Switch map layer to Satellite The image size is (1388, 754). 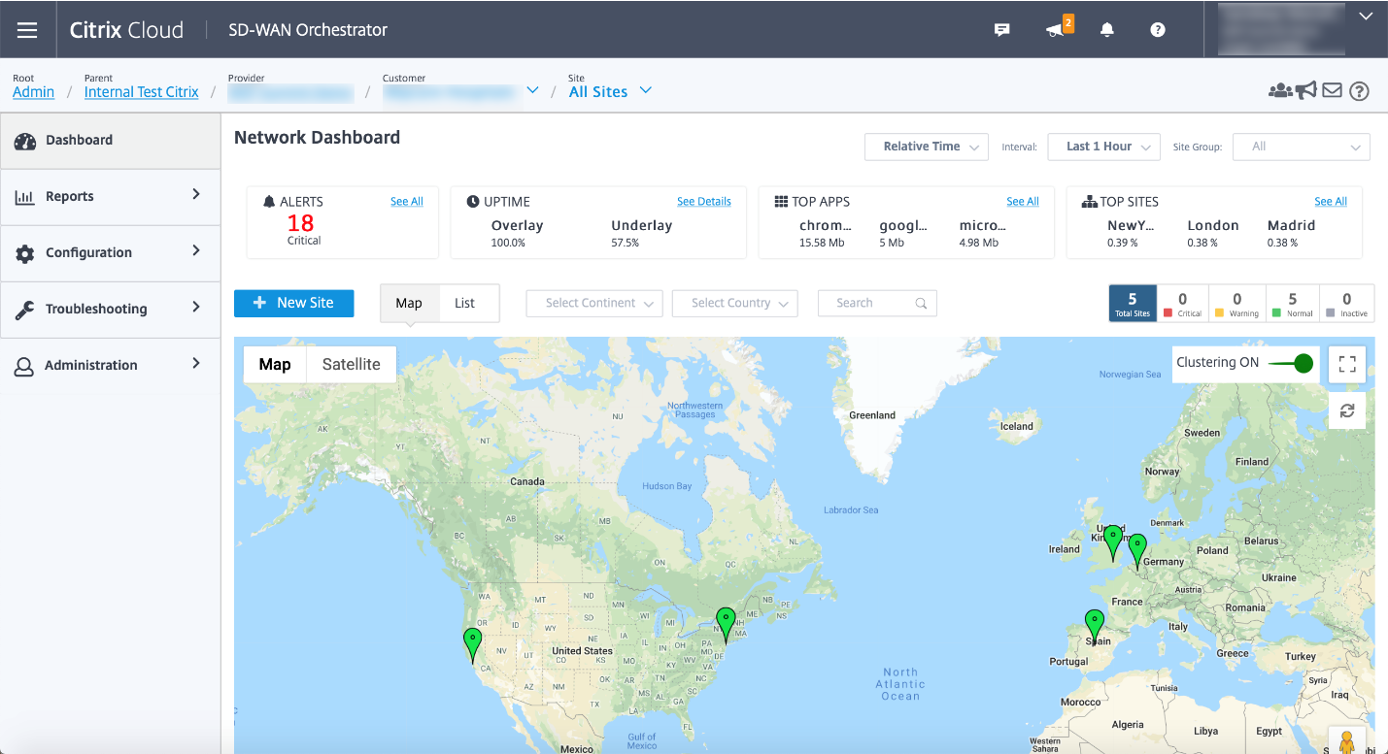pos(352,364)
